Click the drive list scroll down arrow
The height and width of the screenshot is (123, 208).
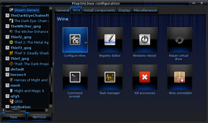tap(51, 106)
